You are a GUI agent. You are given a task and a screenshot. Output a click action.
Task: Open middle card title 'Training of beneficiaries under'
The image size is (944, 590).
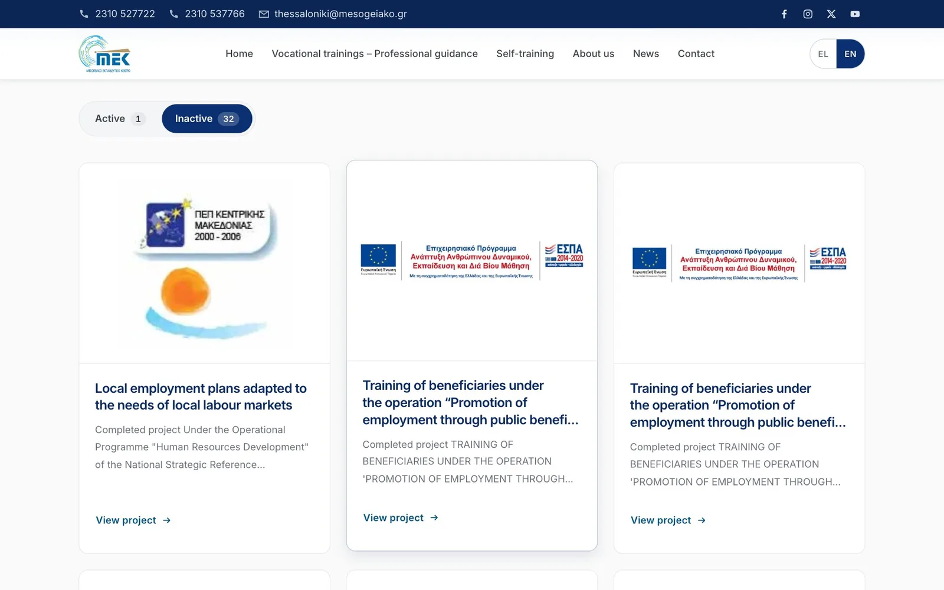[x=471, y=402]
